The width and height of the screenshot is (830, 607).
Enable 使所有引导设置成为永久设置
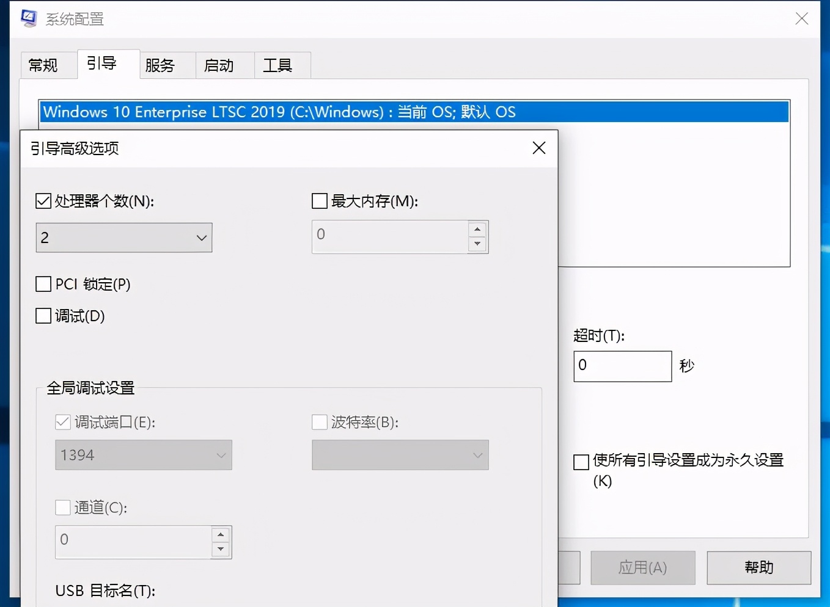pyautogui.click(x=581, y=462)
